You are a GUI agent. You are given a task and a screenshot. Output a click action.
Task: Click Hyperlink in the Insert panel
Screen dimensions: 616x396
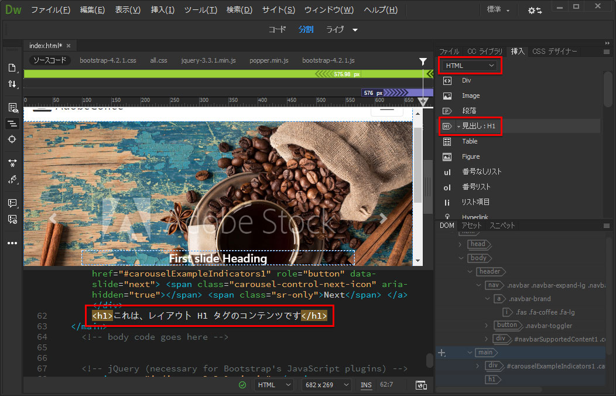[475, 217]
